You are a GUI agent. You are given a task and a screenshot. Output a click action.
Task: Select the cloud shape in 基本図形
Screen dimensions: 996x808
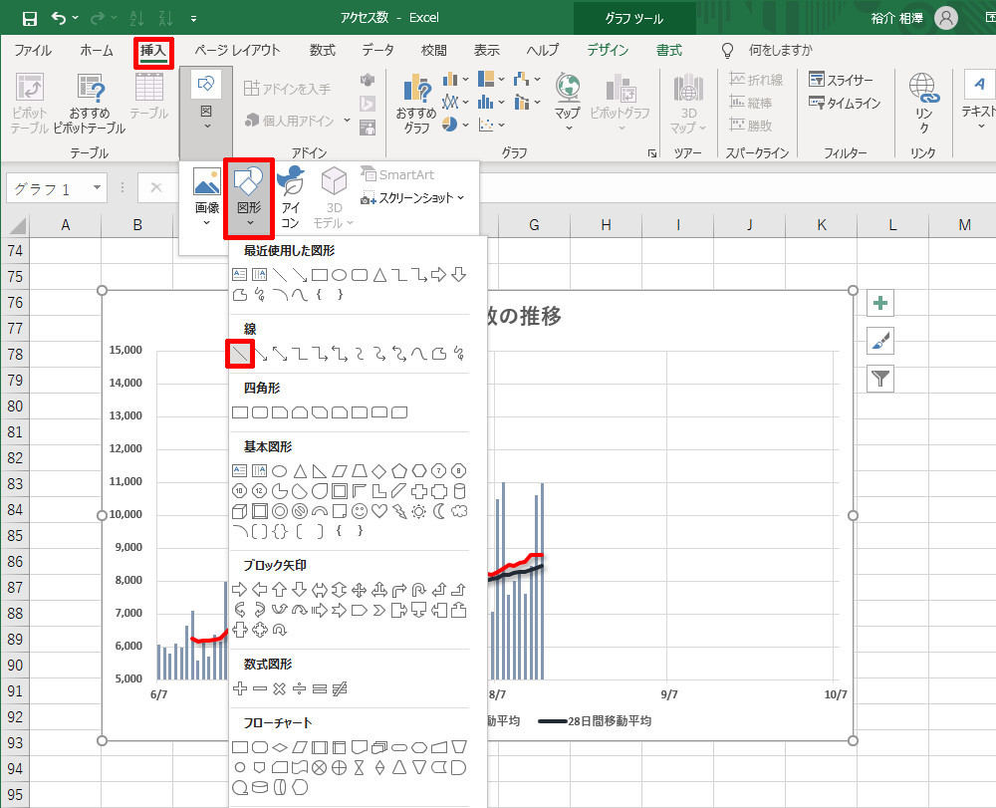coord(459,511)
